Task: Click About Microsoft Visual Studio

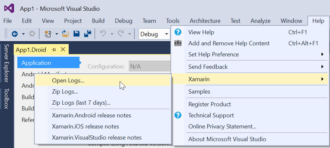Action: [227, 139]
